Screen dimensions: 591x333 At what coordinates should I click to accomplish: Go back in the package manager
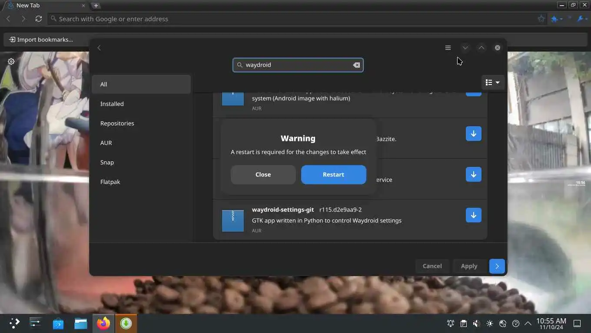[99, 48]
